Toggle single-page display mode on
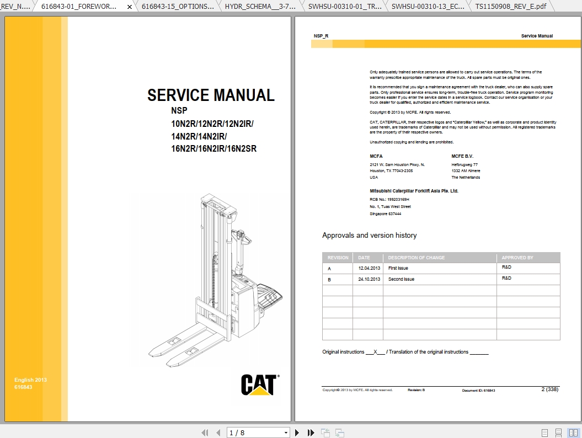 click(x=544, y=432)
